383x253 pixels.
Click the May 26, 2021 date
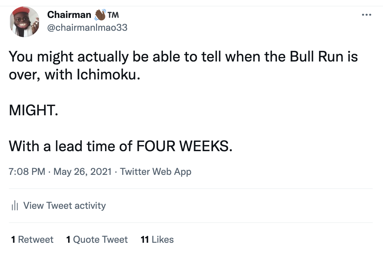point(83,172)
